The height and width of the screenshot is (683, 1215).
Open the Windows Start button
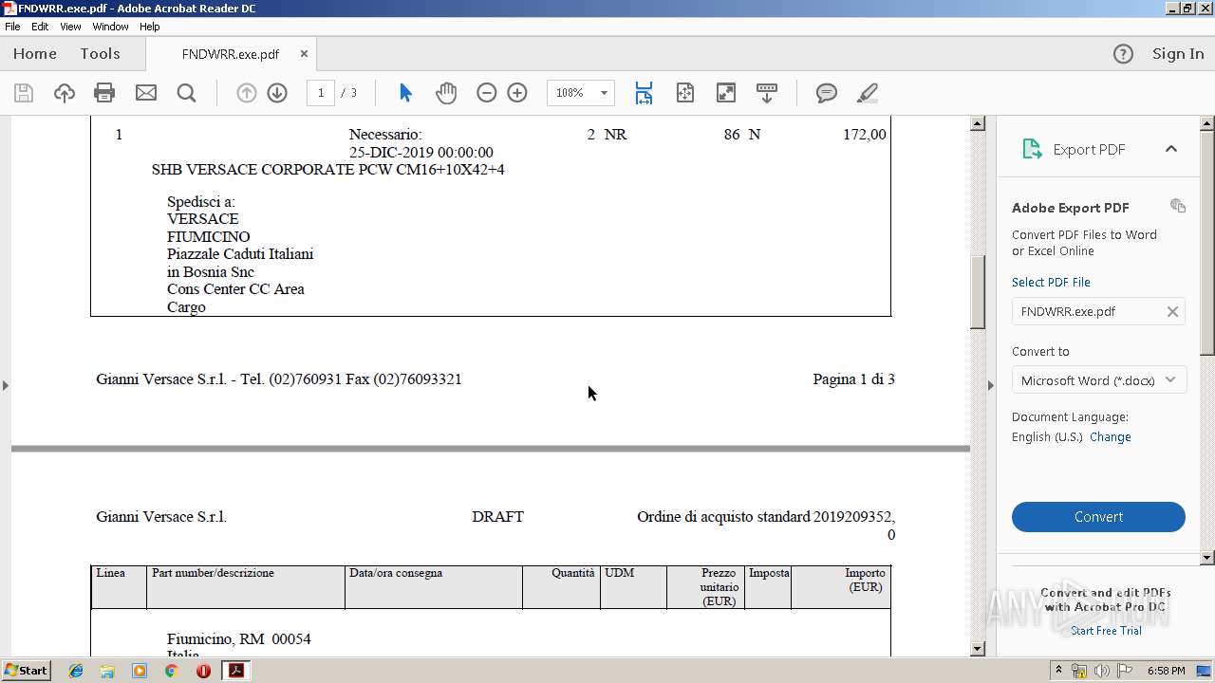(x=27, y=671)
